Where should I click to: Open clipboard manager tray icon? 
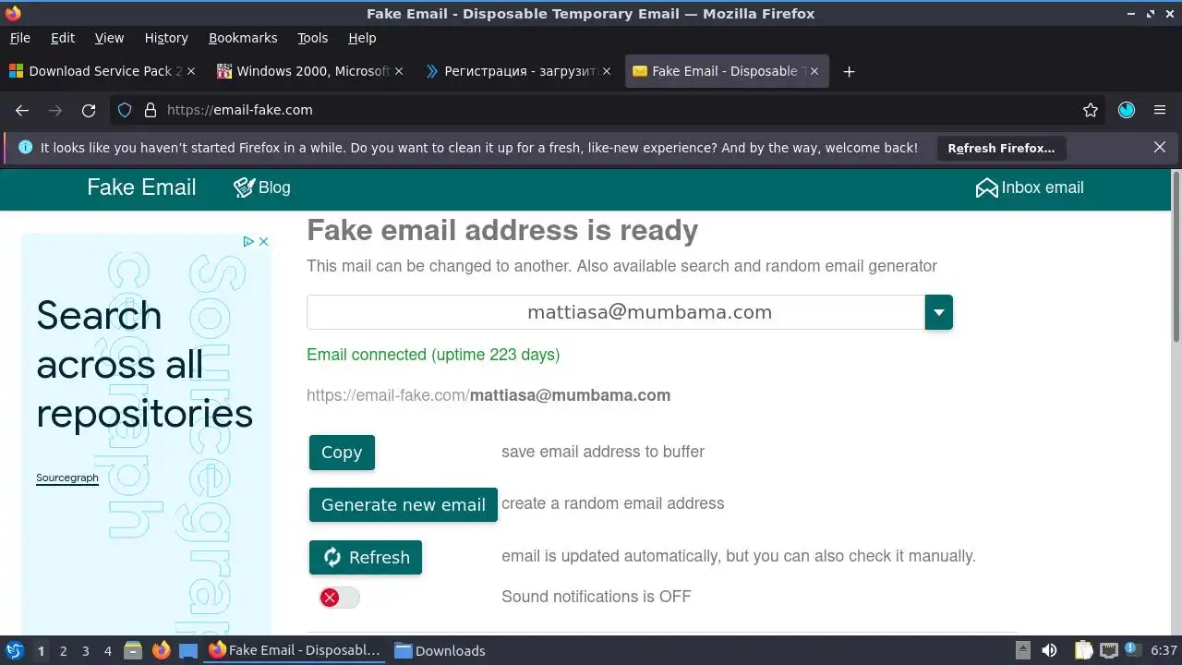[x=1083, y=650]
